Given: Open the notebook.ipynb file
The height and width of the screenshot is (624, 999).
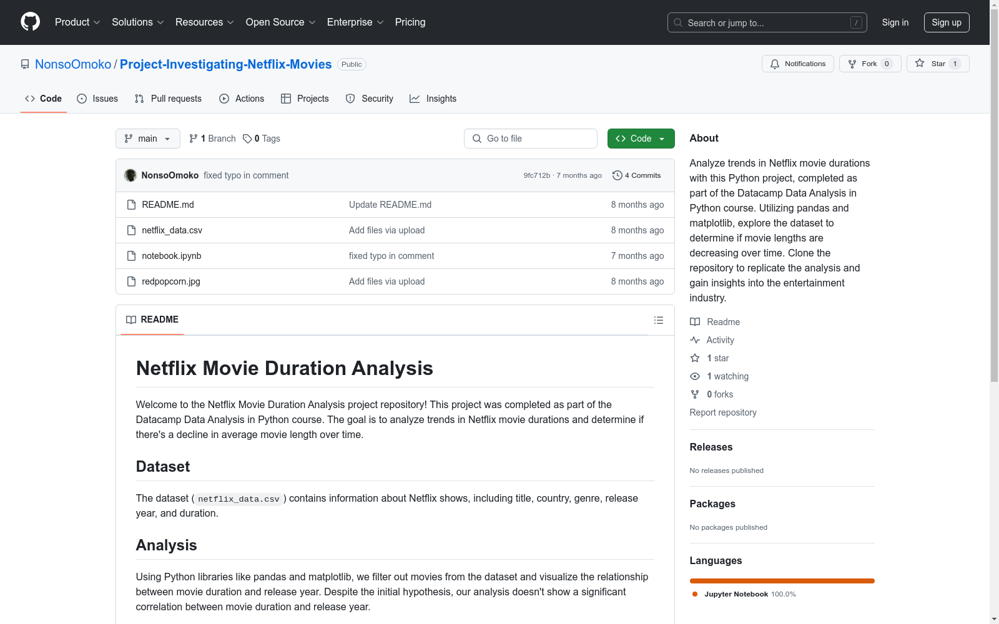Looking at the screenshot, I should [172, 256].
